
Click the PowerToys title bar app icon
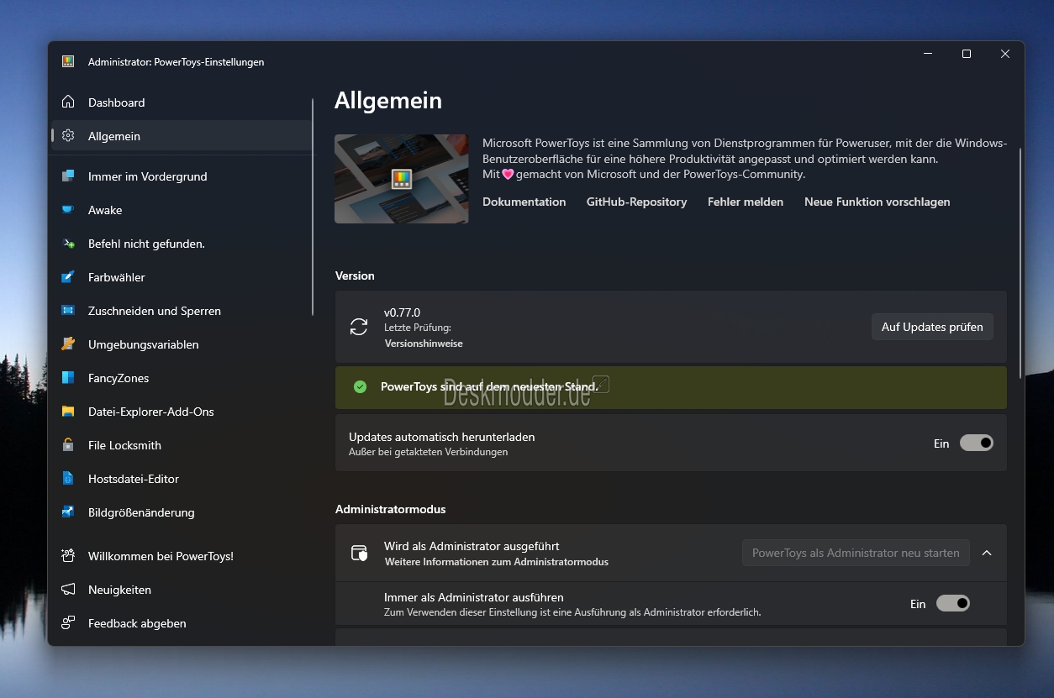pos(68,61)
